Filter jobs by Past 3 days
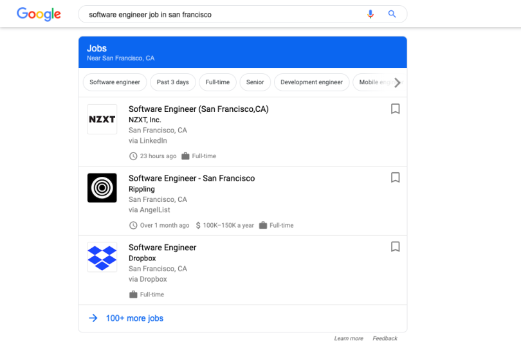Screen dimensions: 521x344 click(173, 82)
